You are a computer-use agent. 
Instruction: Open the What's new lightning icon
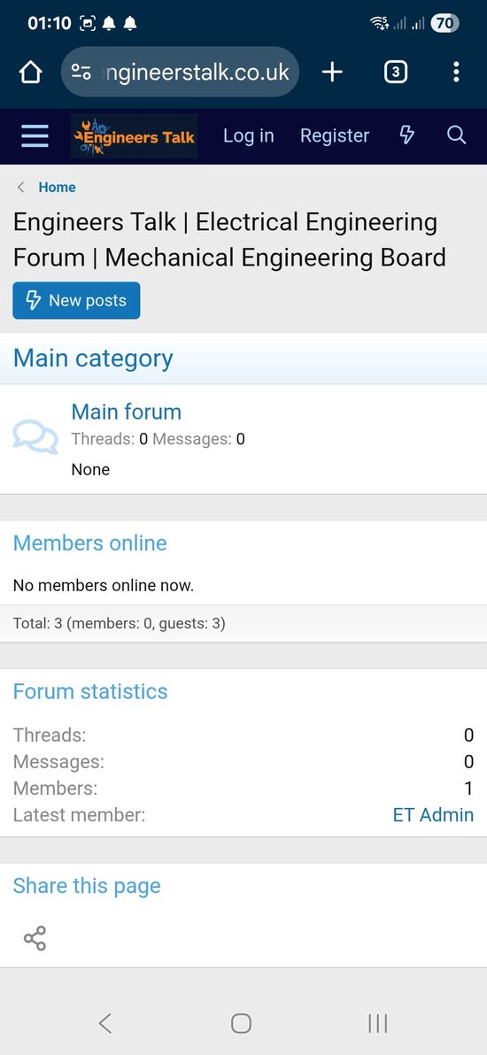tap(406, 136)
